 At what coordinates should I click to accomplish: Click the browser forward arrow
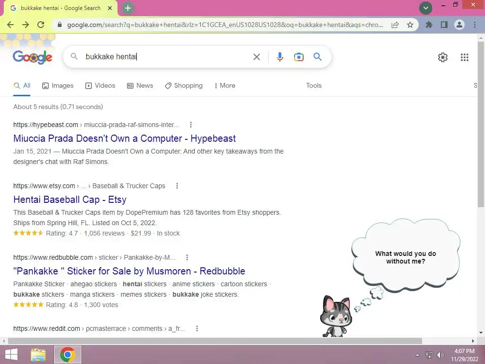click(x=26, y=25)
